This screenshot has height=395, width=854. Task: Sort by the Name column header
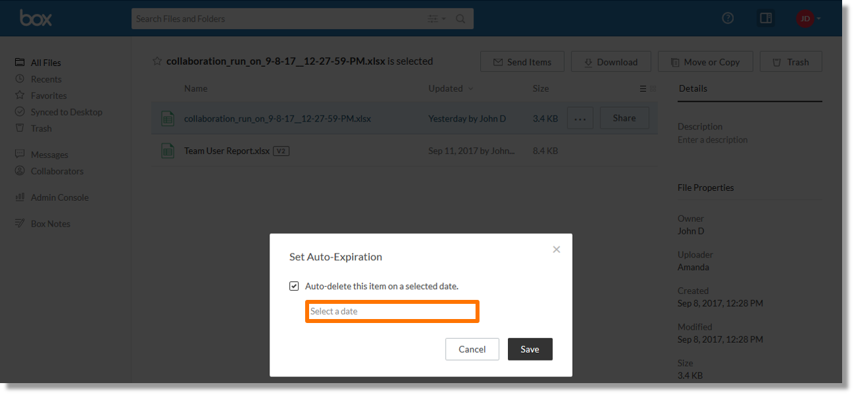(196, 89)
